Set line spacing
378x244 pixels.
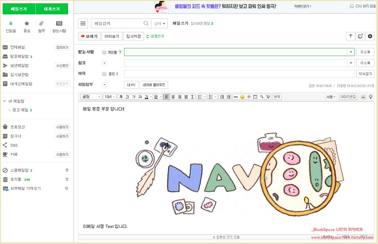coord(192,97)
